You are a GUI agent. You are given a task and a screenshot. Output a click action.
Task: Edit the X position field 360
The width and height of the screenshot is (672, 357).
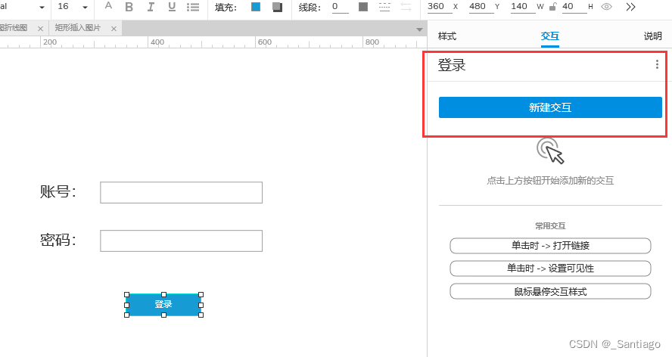click(x=439, y=7)
